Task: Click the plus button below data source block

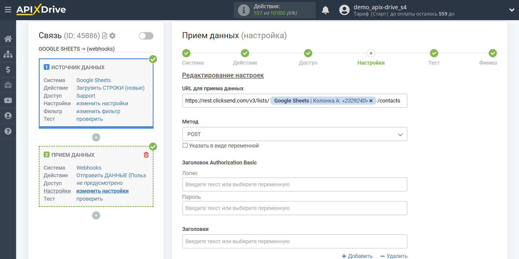Action: [x=96, y=137]
